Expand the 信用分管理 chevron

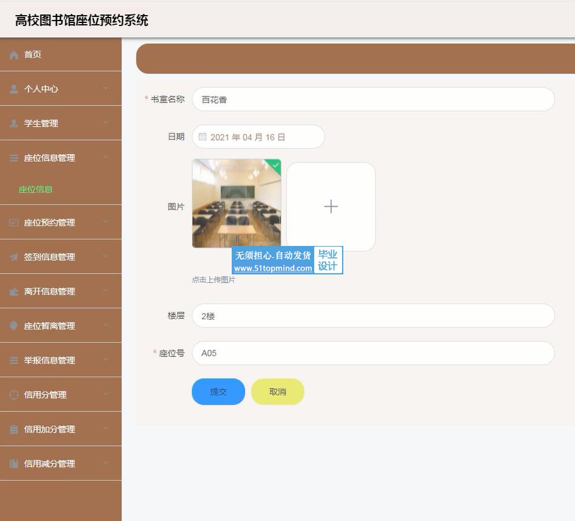tap(106, 394)
